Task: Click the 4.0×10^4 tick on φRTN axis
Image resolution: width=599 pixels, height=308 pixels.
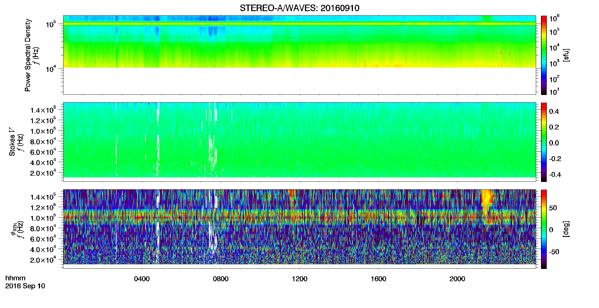Action: 43,249
